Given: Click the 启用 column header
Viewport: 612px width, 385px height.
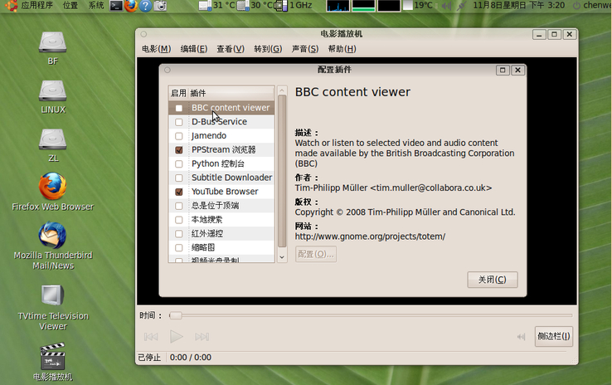Looking at the screenshot, I should 178,93.
